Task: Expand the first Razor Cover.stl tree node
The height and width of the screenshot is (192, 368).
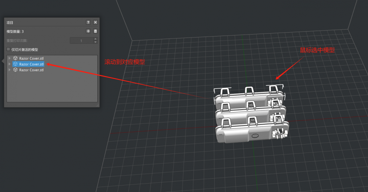Action: tap(10, 58)
